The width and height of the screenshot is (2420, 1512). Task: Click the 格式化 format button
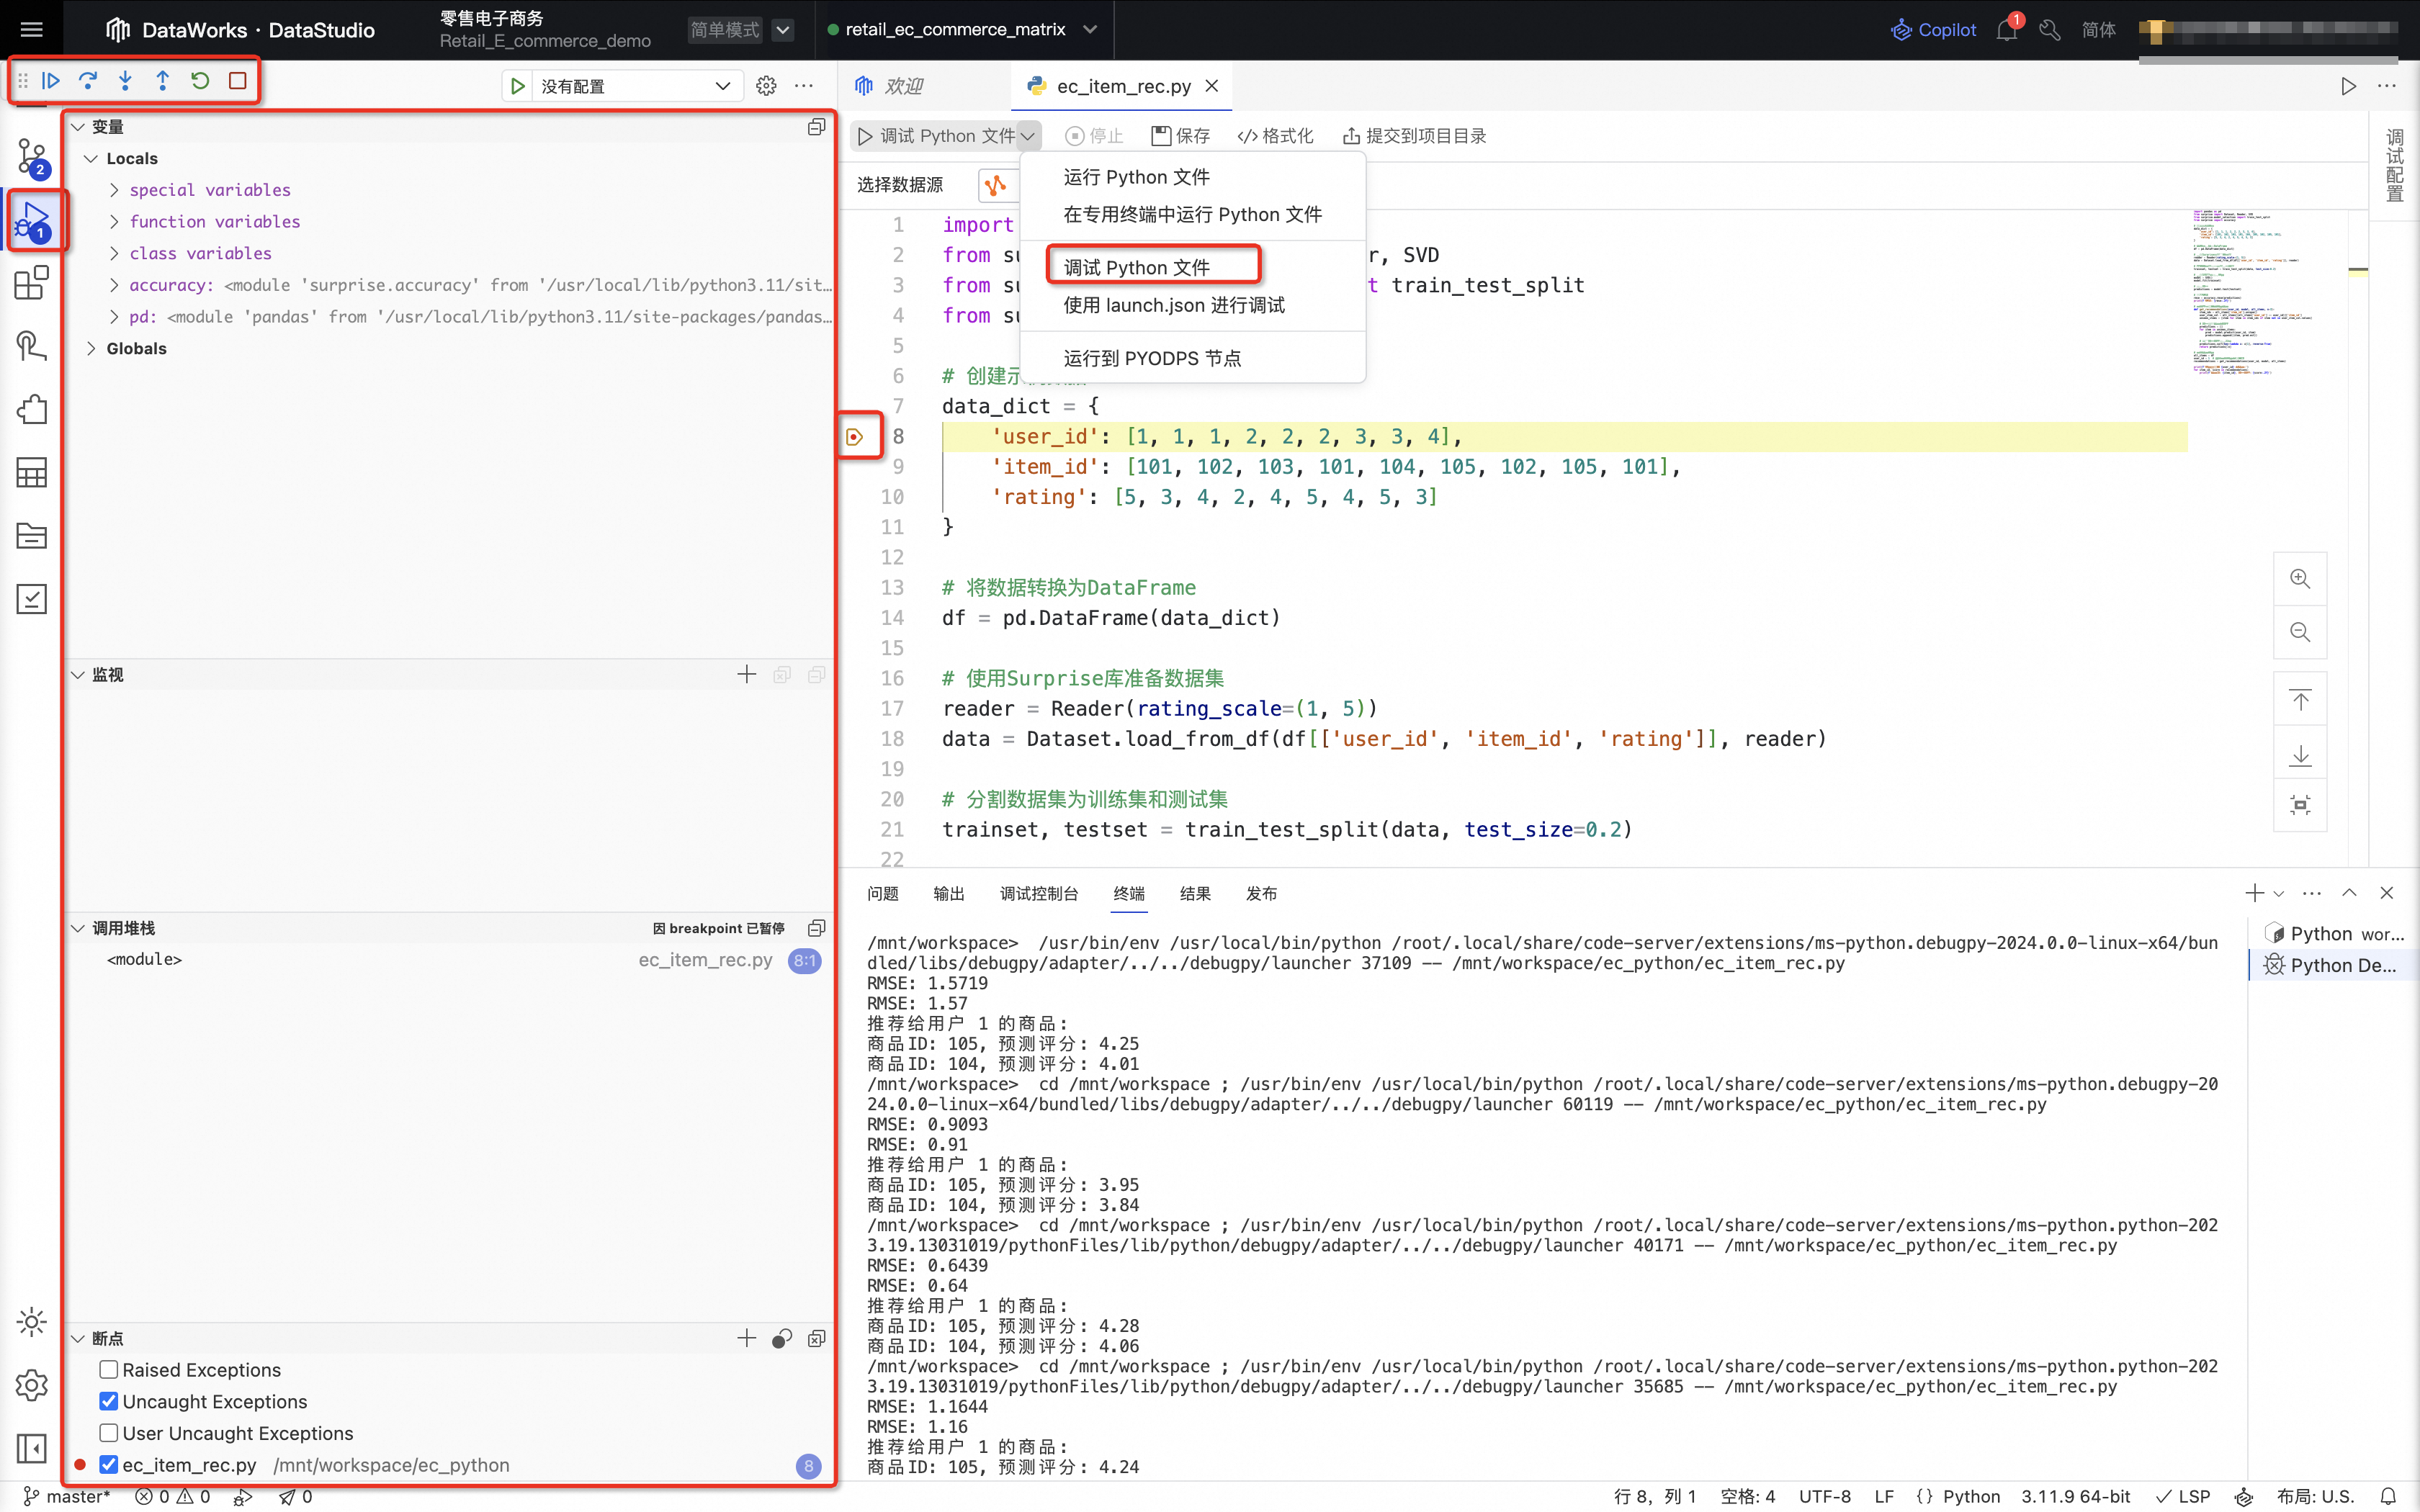[1275, 136]
